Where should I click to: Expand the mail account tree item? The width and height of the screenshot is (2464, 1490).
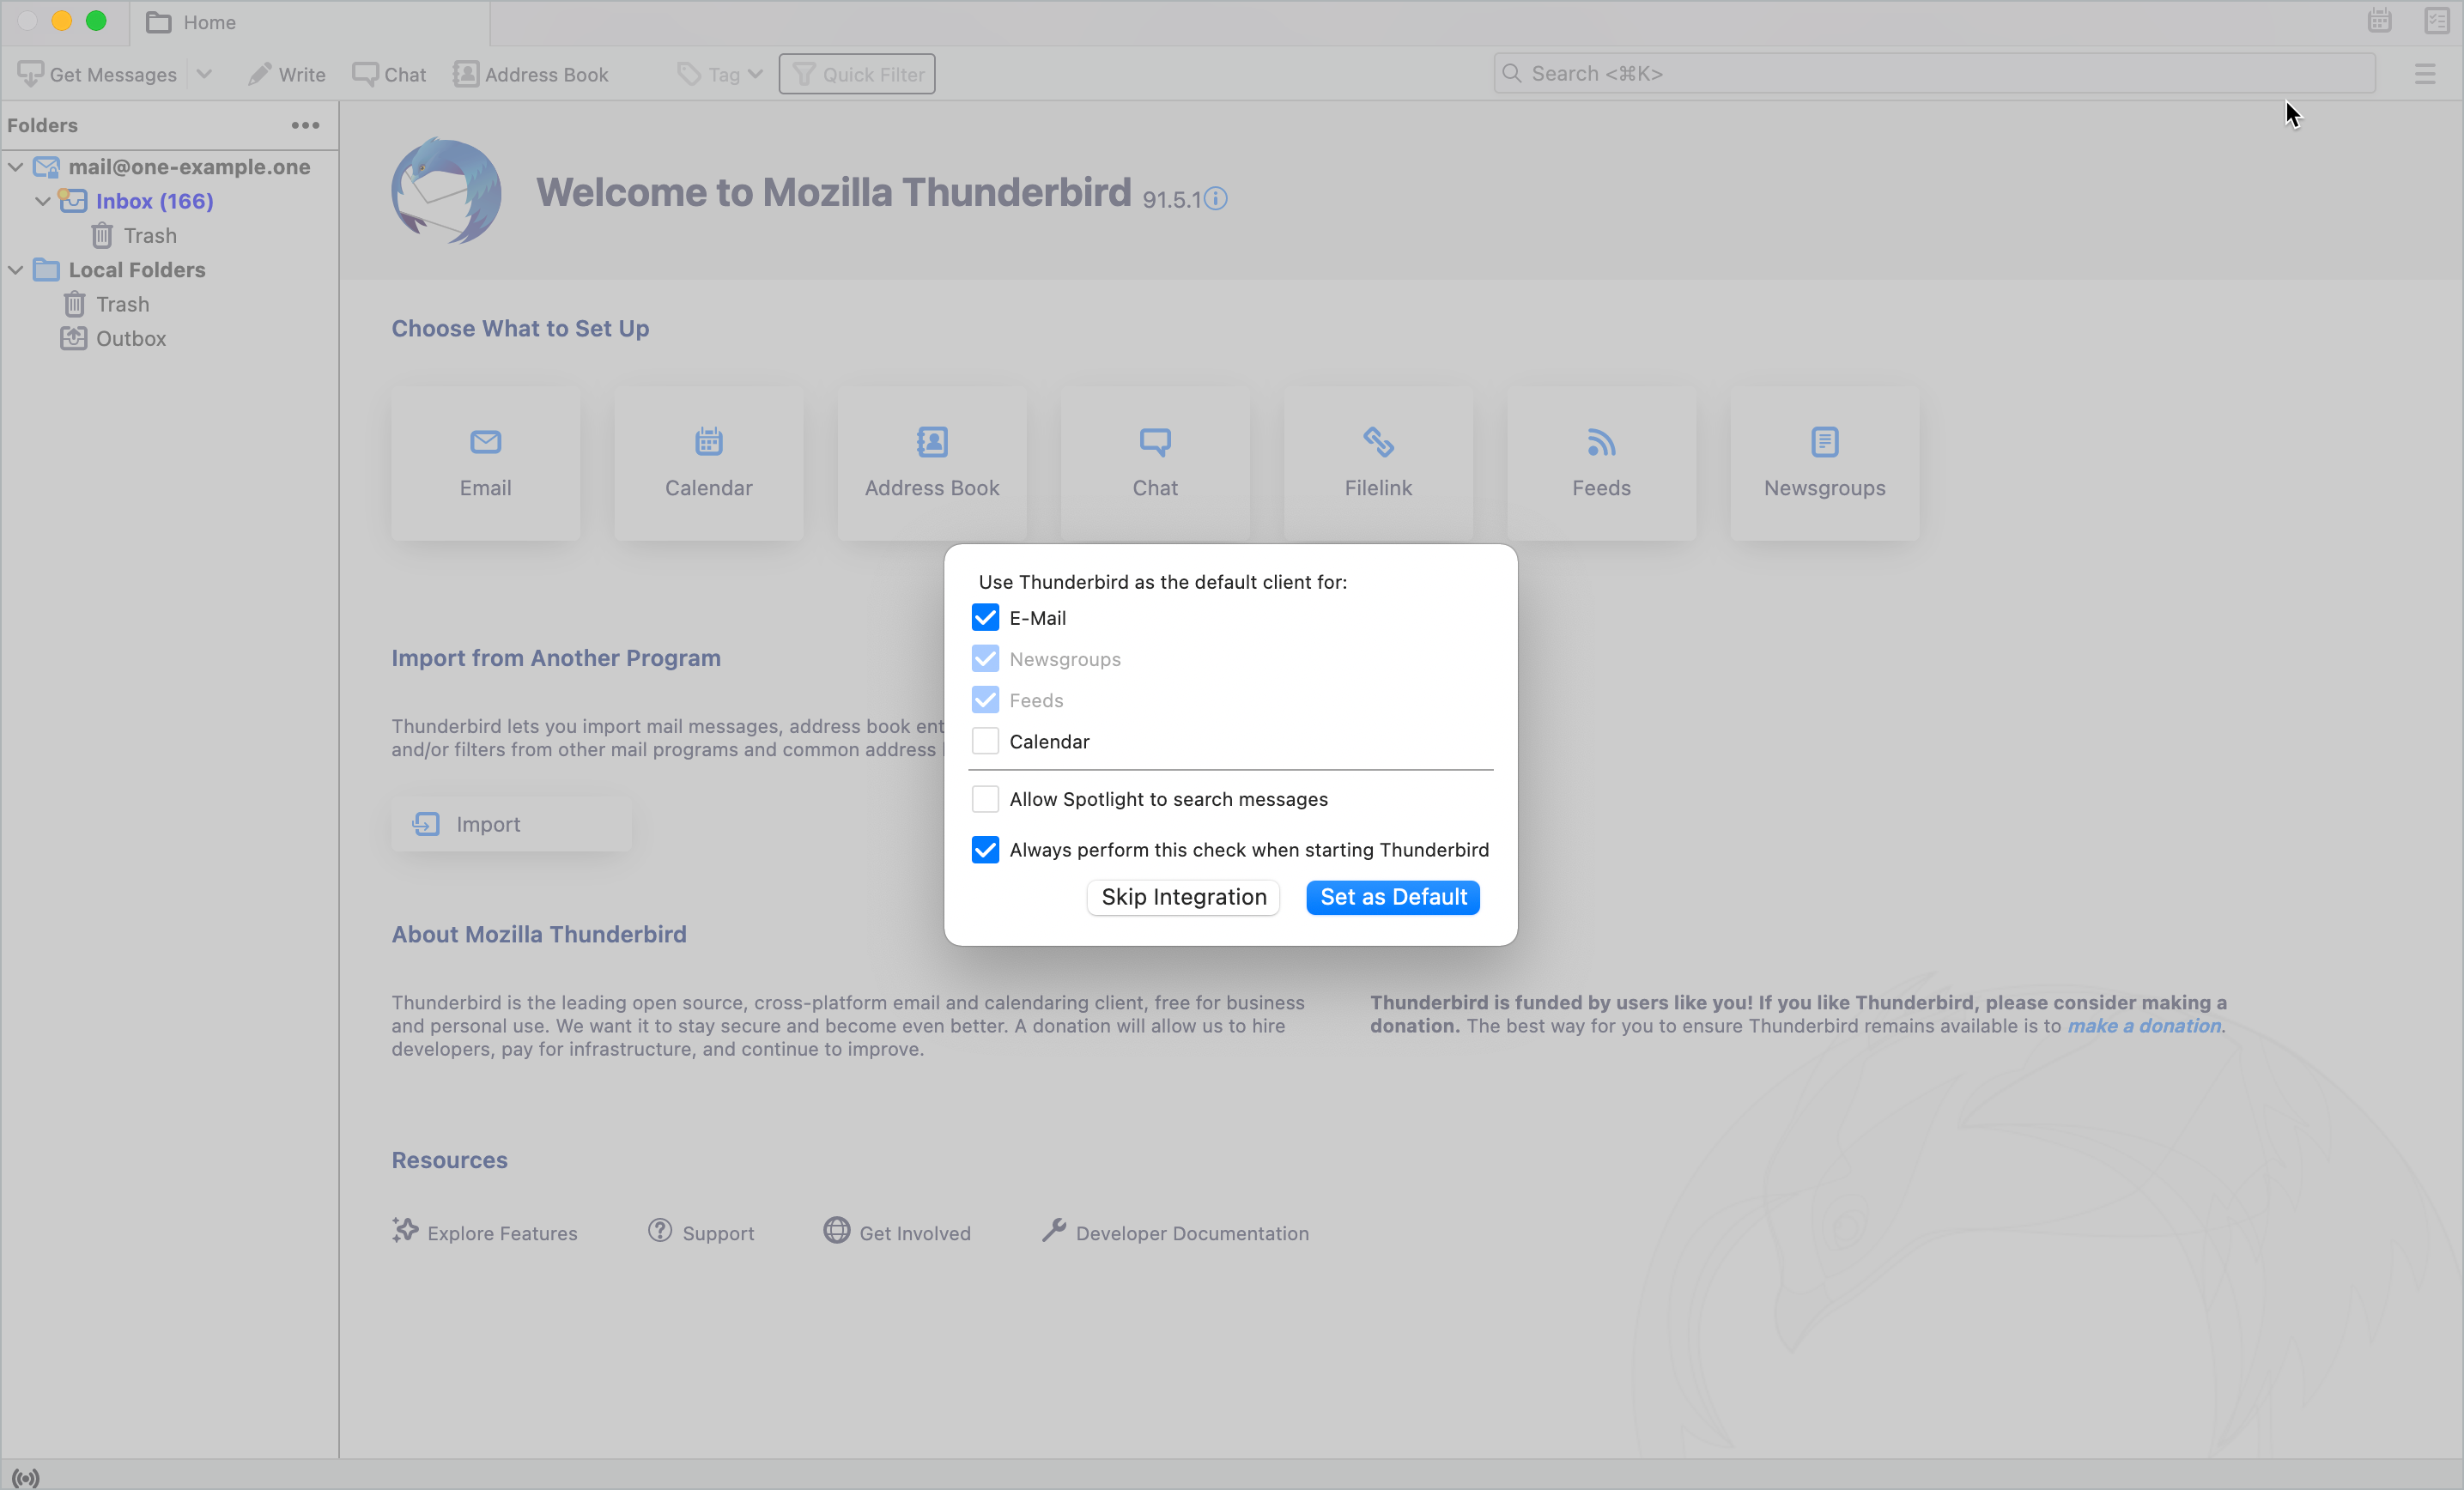pyautogui.click(x=15, y=166)
